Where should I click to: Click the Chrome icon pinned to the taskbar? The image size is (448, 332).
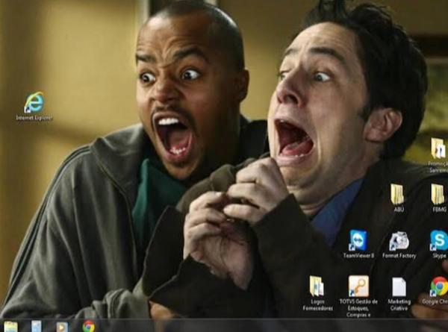point(89,326)
